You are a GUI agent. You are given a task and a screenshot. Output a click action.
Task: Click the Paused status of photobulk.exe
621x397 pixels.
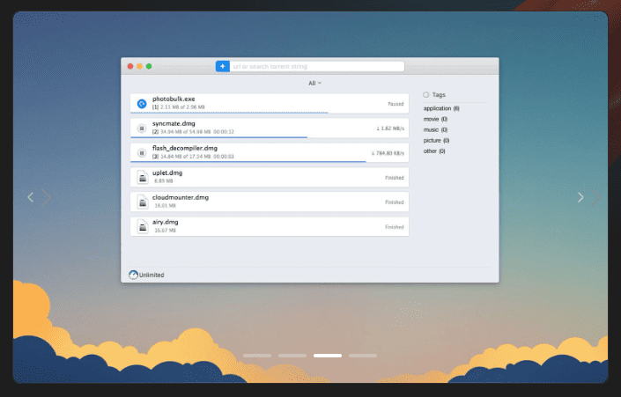(396, 104)
